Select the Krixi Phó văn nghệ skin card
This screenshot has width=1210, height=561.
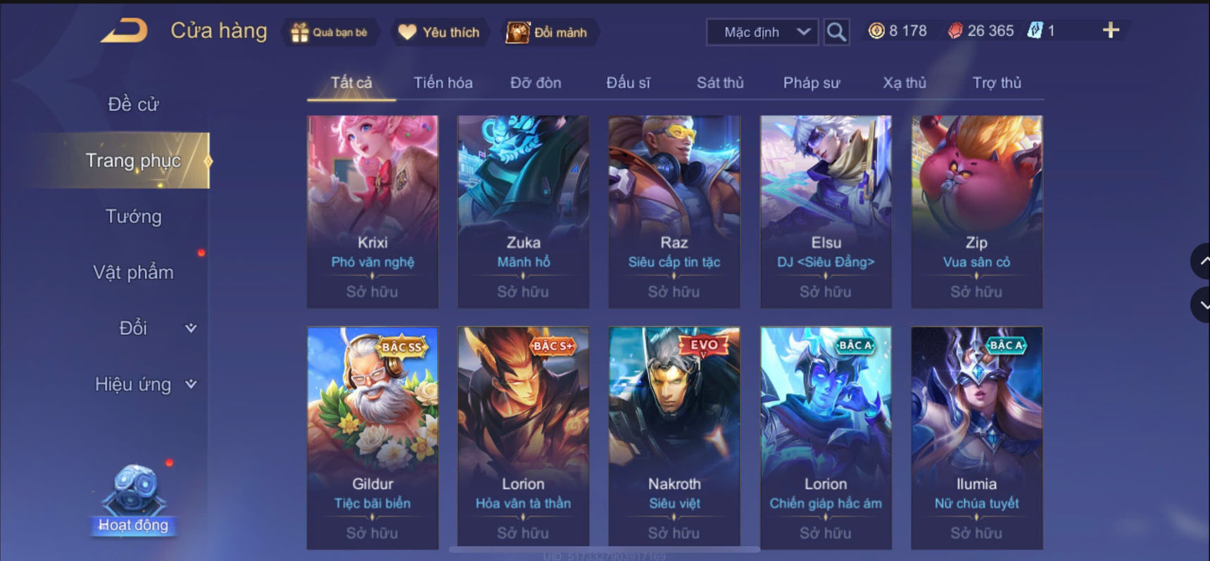pos(372,212)
